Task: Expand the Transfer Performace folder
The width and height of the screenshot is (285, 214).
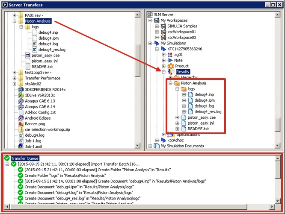Action: [15, 78]
